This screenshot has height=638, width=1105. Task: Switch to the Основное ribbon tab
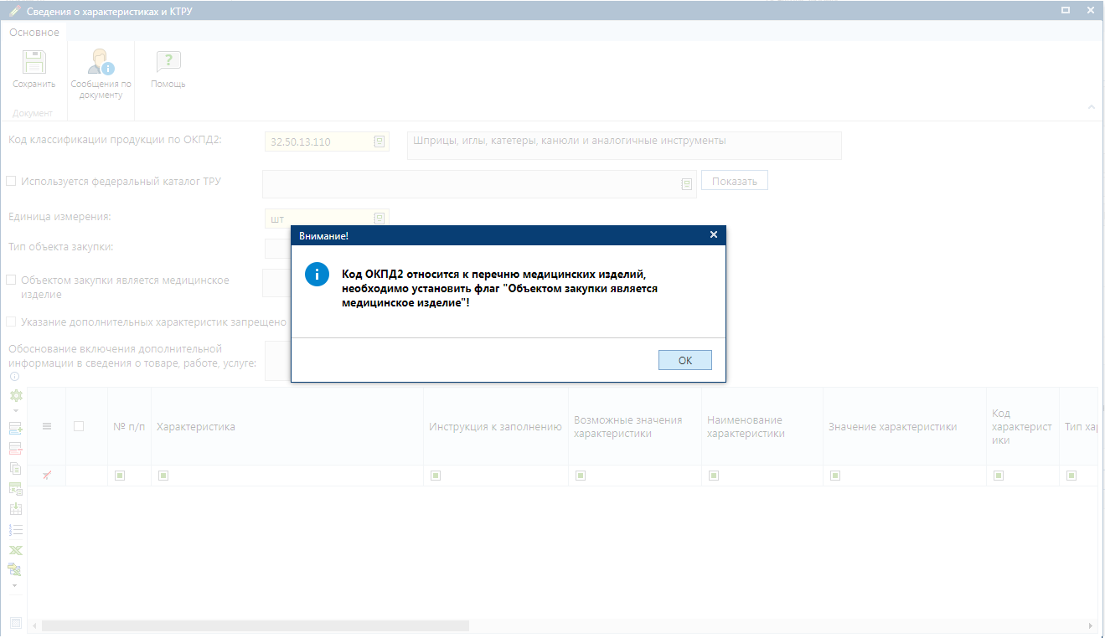click(34, 32)
